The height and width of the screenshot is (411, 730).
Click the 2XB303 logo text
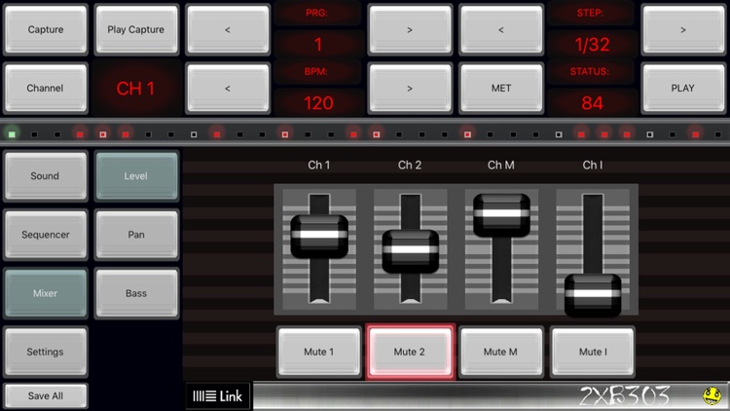pyautogui.click(x=624, y=395)
